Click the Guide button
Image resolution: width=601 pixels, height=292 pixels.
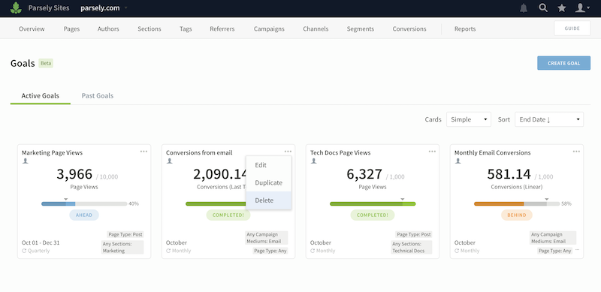click(572, 29)
